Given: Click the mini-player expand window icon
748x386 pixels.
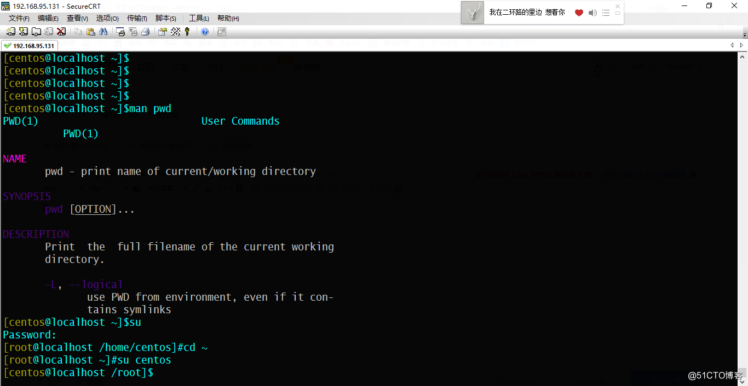Looking at the screenshot, I should point(618,14).
